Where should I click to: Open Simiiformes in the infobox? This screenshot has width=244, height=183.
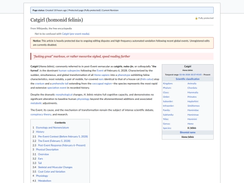coord(193,106)
